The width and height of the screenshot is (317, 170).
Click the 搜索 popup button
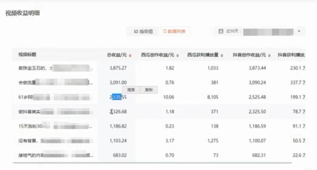(x=131, y=90)
